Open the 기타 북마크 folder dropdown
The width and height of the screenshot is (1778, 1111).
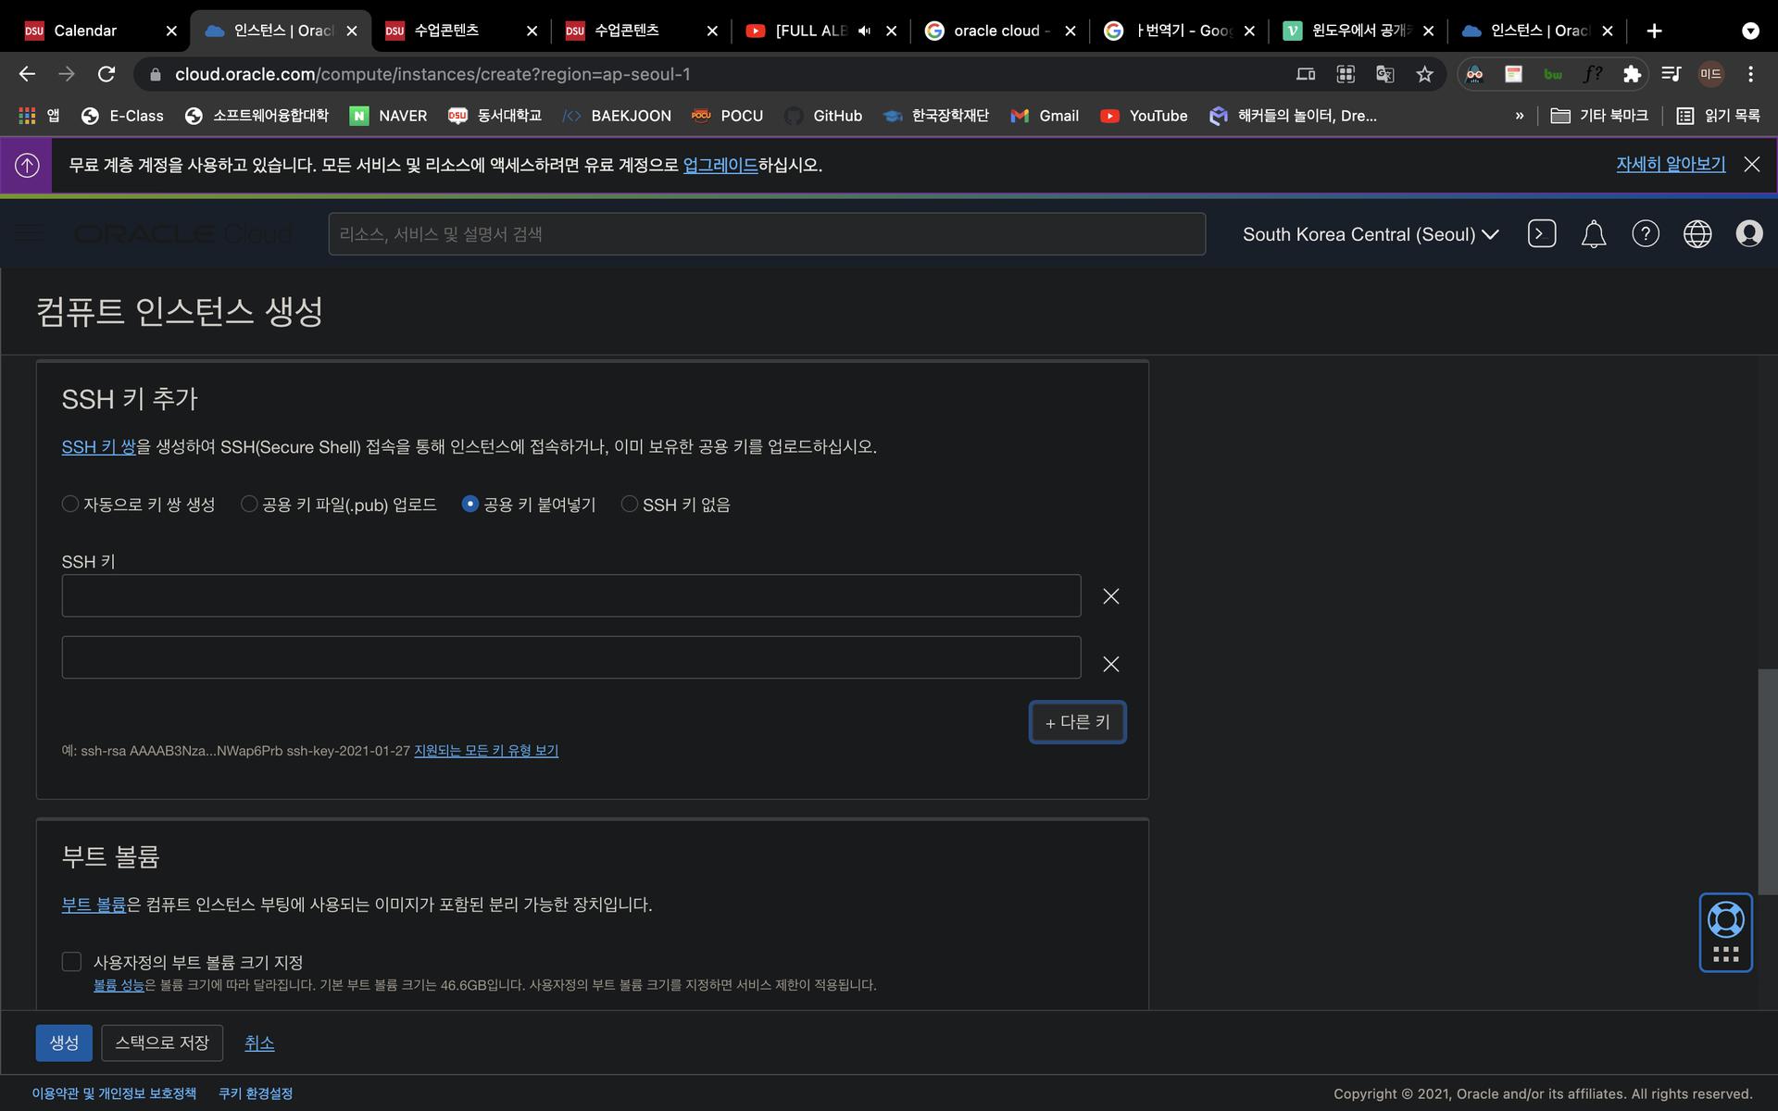pyautogui.click(x=1600, y=116)
